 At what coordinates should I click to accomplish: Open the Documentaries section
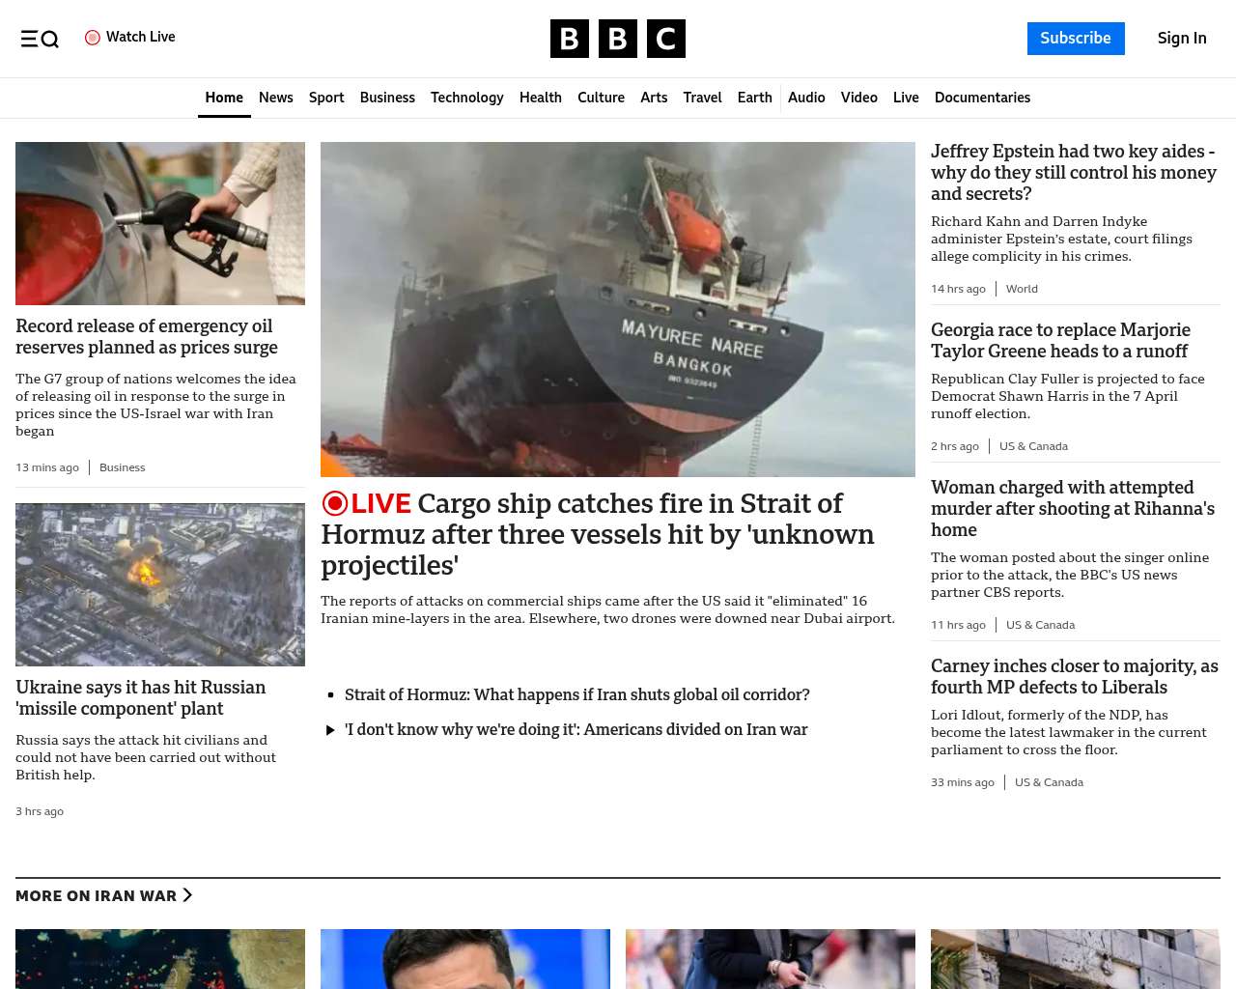[x=982, y=98]
